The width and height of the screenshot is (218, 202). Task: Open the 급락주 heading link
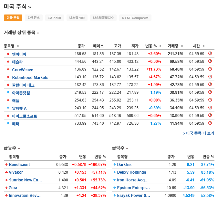coord(120,148)
